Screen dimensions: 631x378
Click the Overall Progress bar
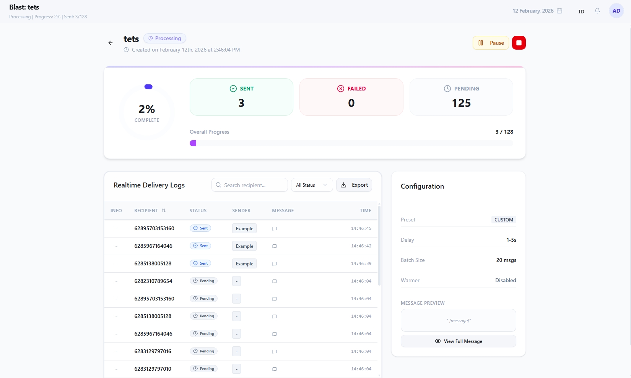(351, 143)
